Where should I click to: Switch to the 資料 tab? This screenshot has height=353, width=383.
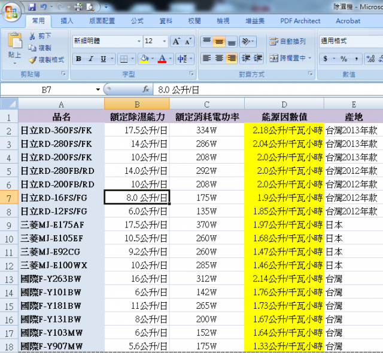(166, 21)
